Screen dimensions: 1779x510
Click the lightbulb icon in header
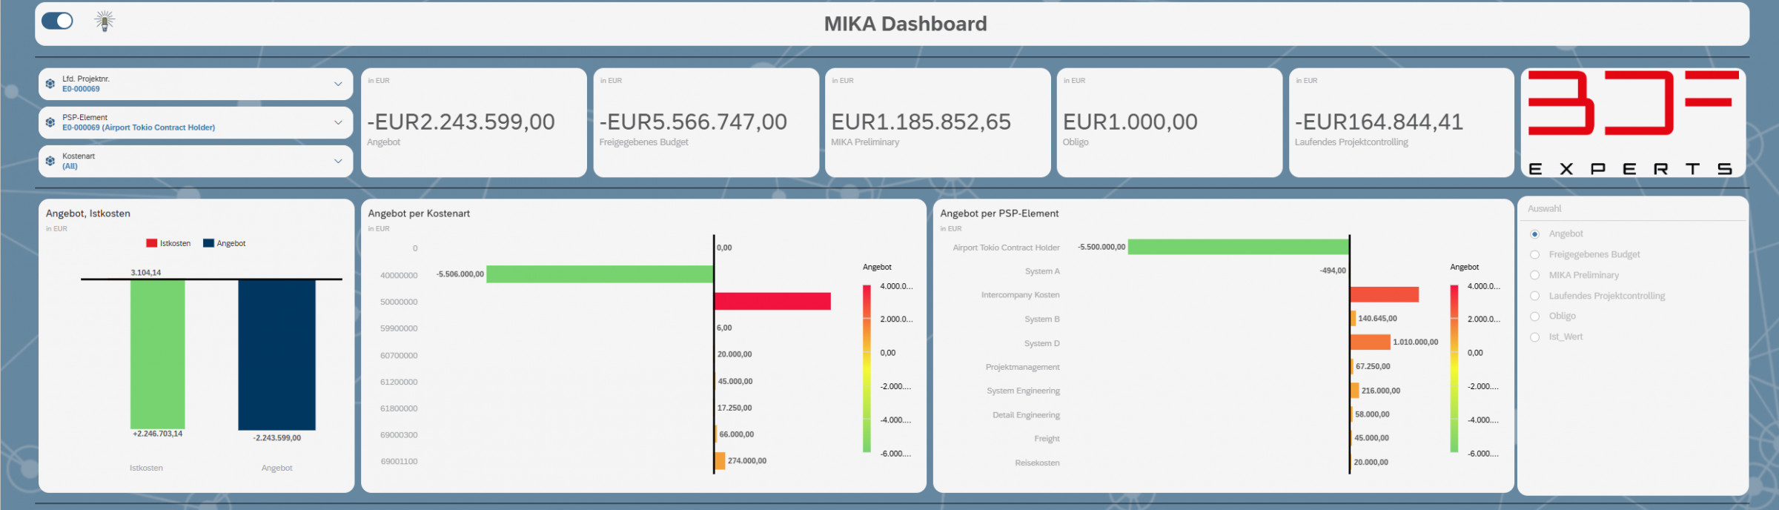pyautogui.click(x=105, y=21)
